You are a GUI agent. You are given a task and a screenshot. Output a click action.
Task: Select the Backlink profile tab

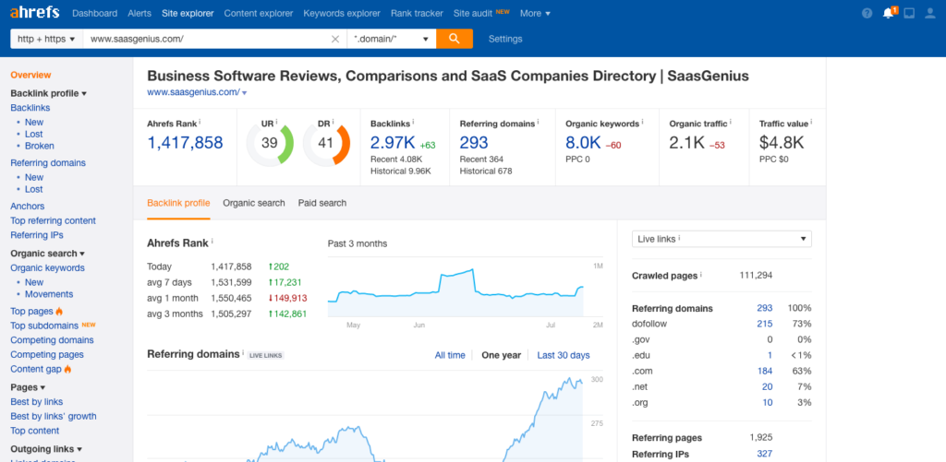tap(178, 203)
